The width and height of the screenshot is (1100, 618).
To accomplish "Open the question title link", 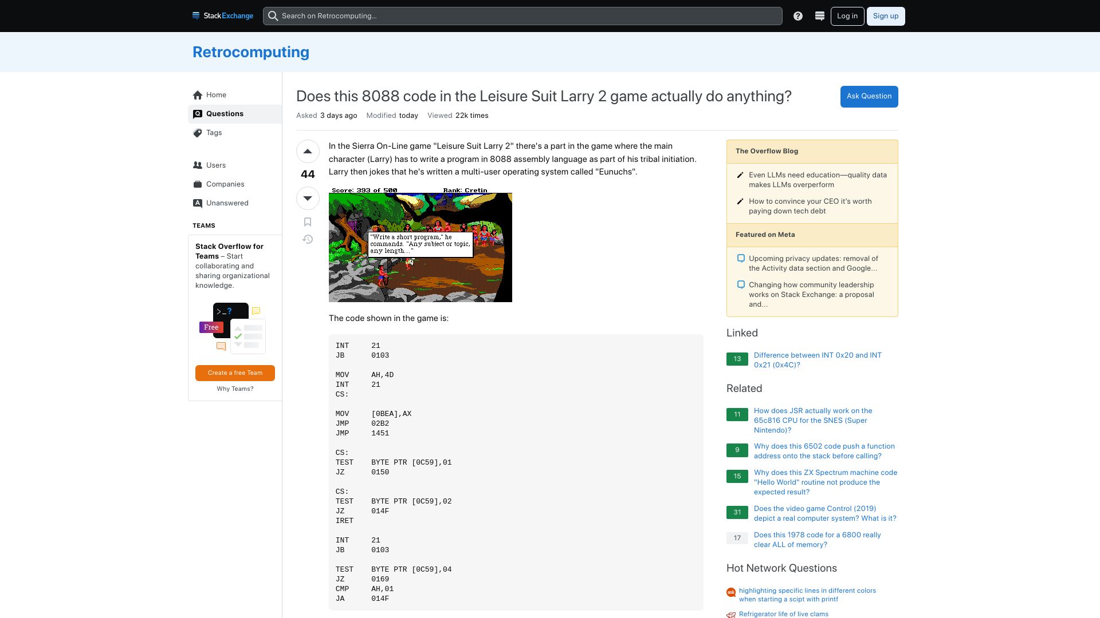I will (x=544, y=96).
